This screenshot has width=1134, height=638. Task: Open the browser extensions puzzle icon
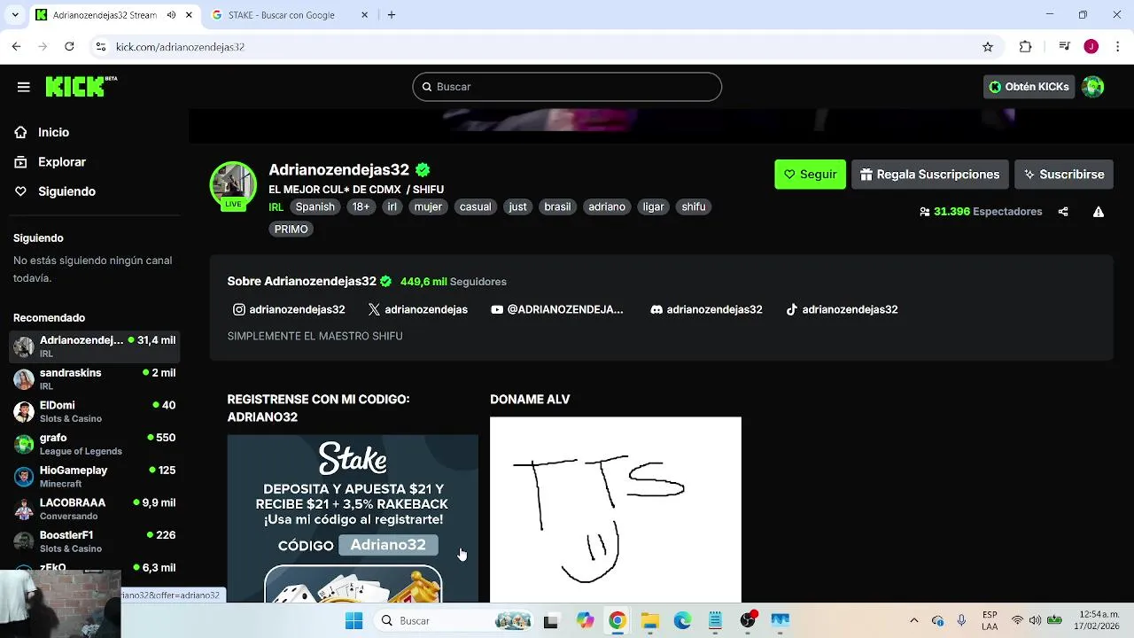pos(1026,46)
